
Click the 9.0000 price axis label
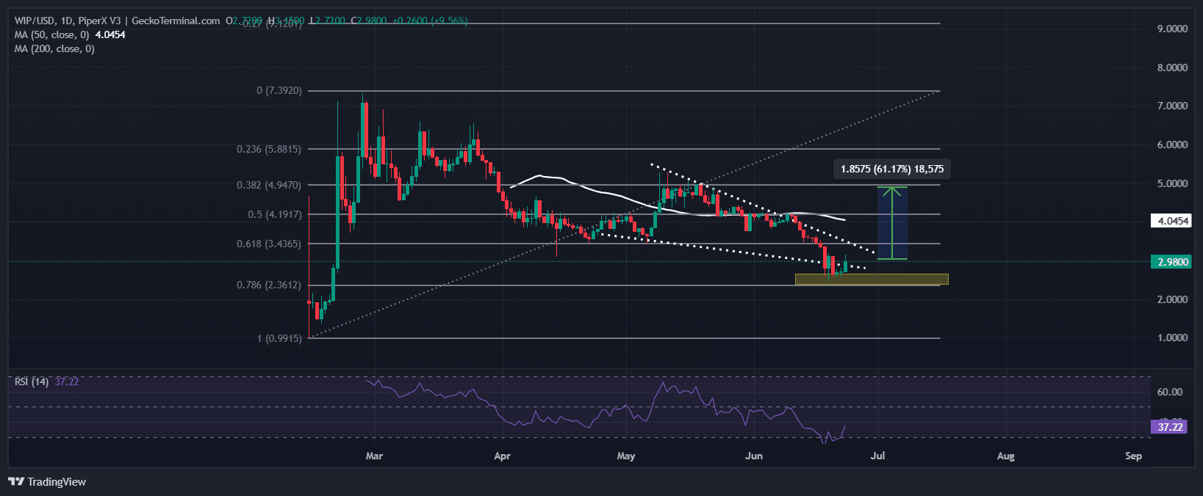point(1172,29)
